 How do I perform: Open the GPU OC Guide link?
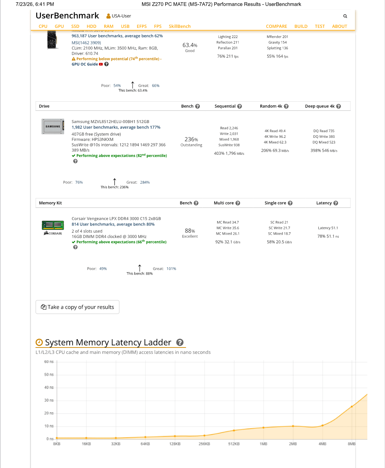coord(85,64)
